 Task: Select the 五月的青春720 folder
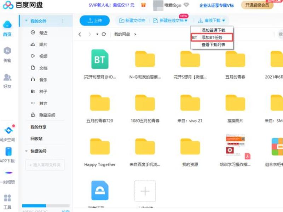click(100, 103)
